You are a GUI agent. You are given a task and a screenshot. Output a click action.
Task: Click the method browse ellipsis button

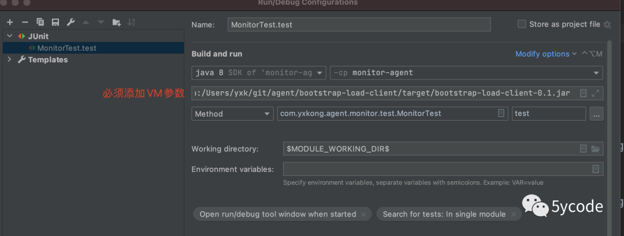(596, 114)
